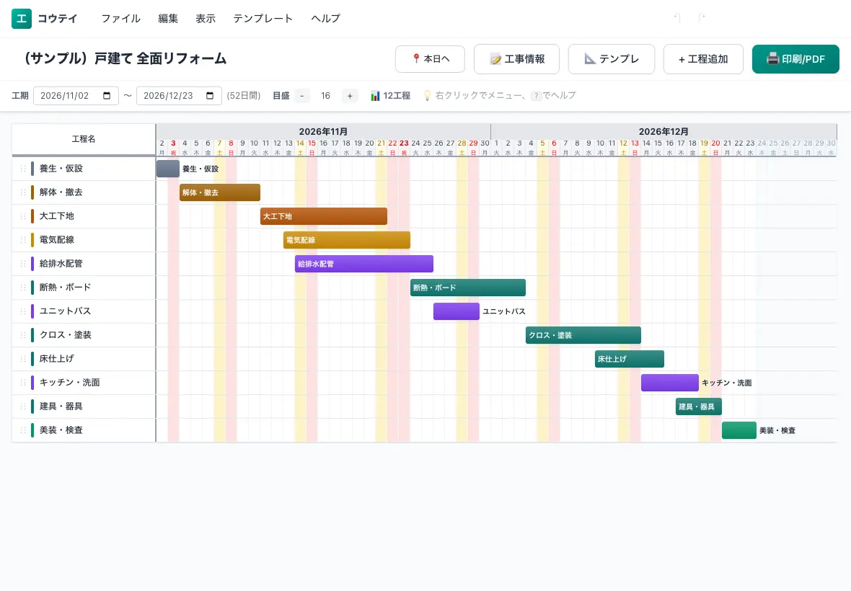Select the 断熱・ボード teal Gantt bar

pos(468,288)
